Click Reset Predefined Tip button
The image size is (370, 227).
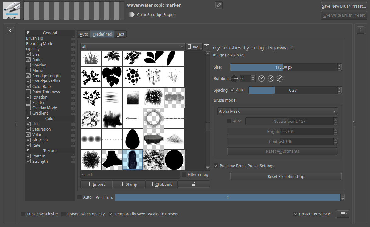click(x=286, y=176)
